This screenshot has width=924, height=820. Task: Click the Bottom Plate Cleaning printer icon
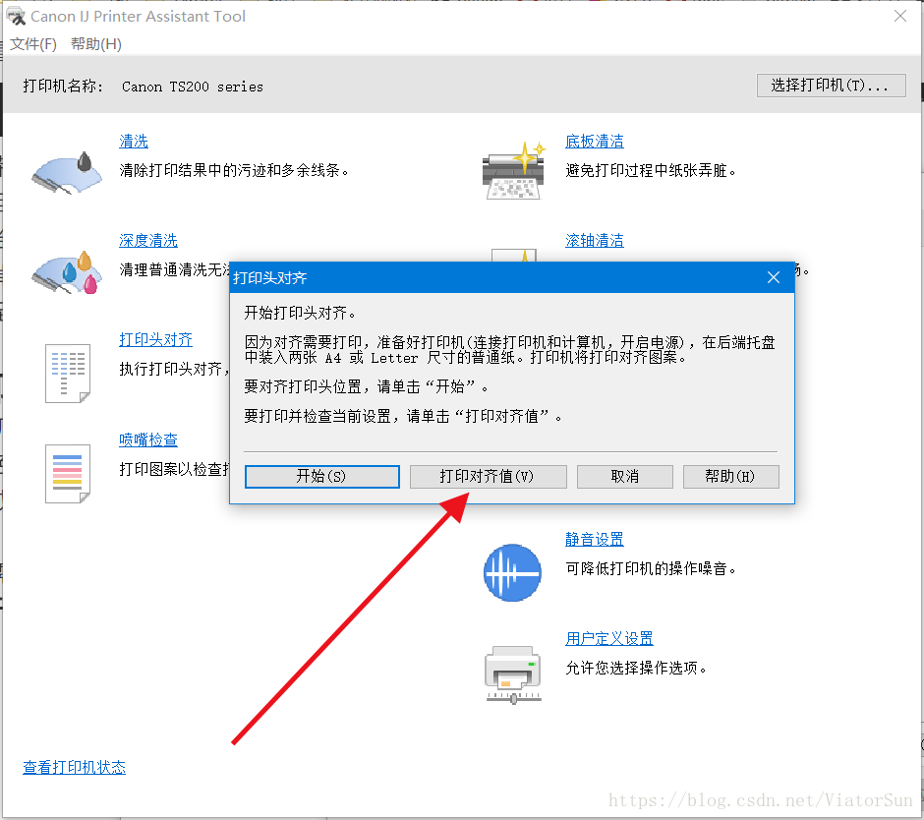[514, 171]
